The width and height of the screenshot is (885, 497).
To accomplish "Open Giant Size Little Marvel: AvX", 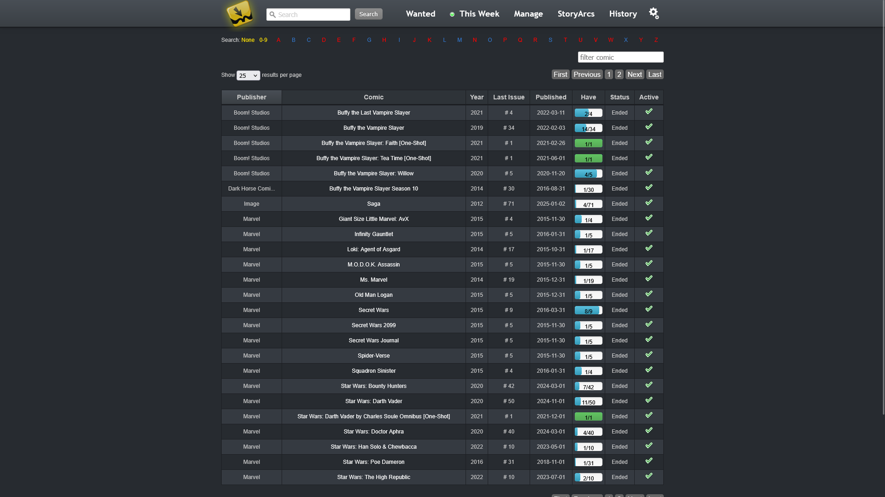I will click(373, 219).
